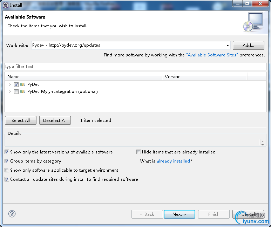
Task: Check the PyDev Mylyn Integration checkbox
Action: (x=16, y=91)
